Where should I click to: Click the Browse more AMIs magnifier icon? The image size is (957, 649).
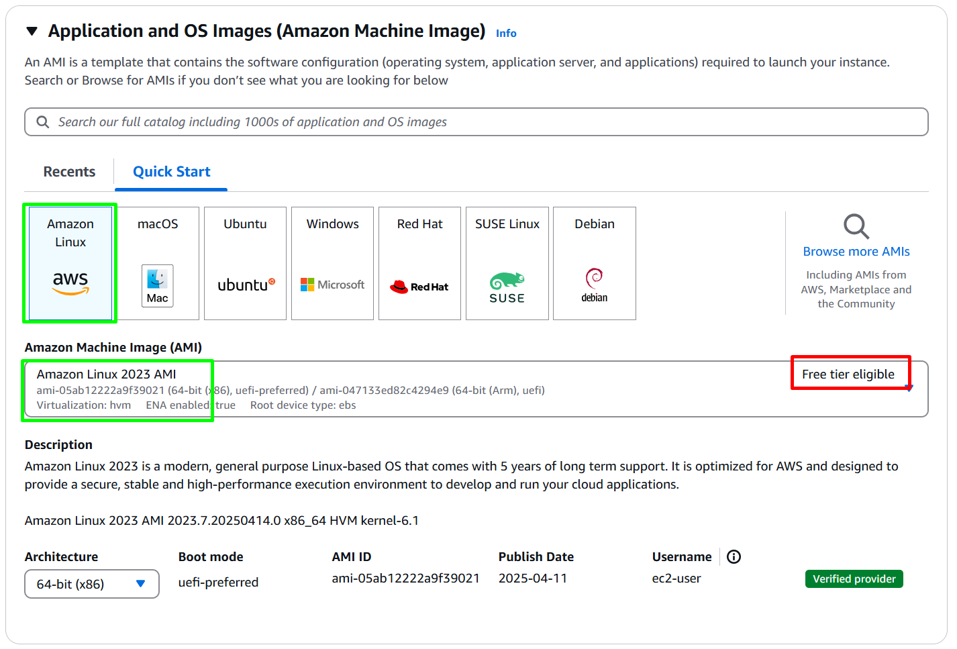856,226
